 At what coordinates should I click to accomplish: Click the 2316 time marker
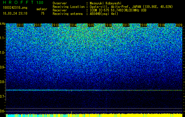(108, 25)
